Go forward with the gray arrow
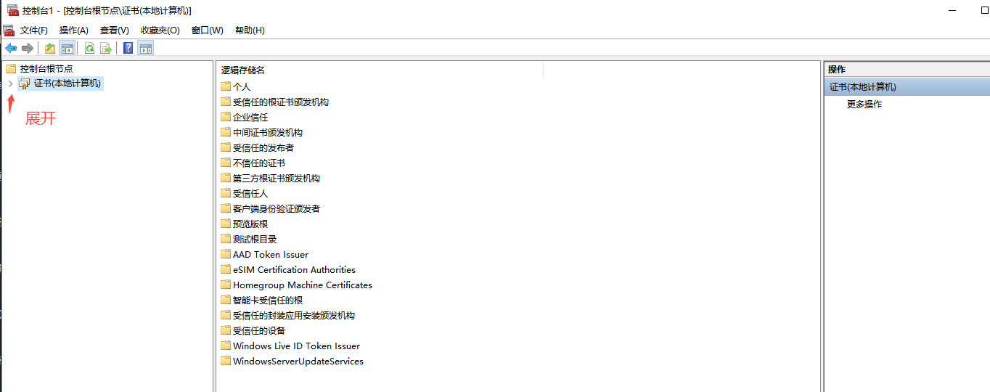990x392 pixels. click(28, 49)
